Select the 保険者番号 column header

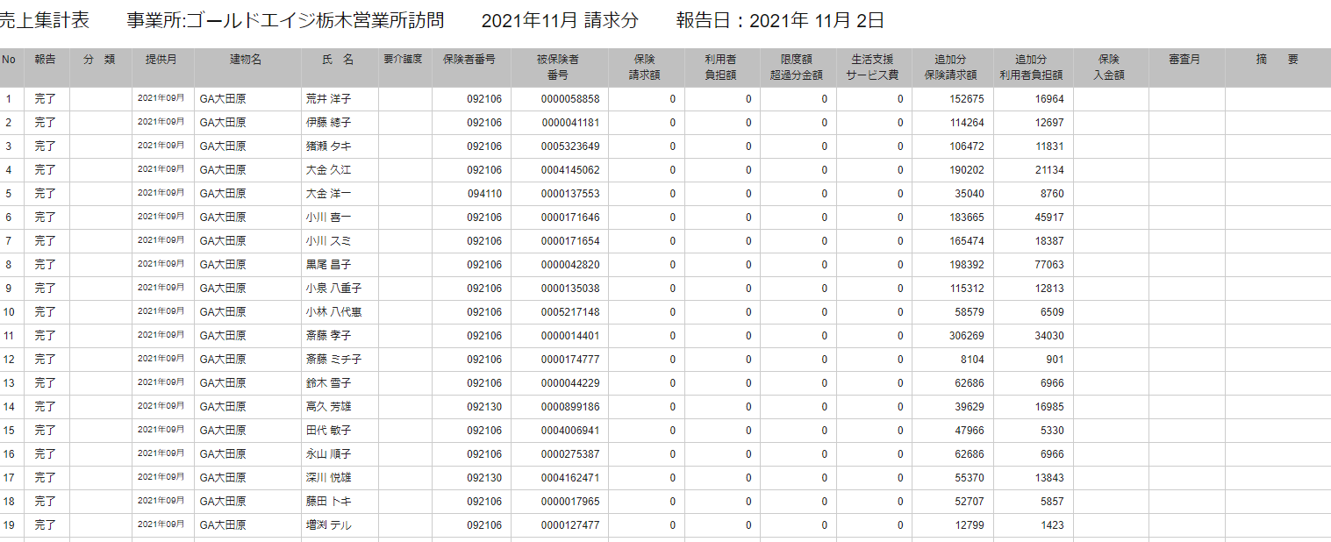click(469, 60)
